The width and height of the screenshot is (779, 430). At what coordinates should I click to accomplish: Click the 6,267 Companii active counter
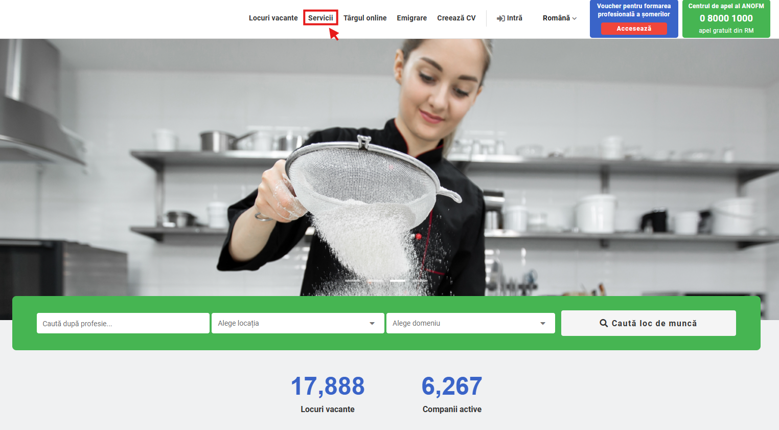click(452, 387)
